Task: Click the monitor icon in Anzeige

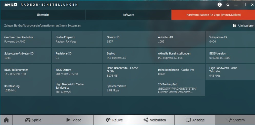Action: pyautogui.click(x=188, y=120)
